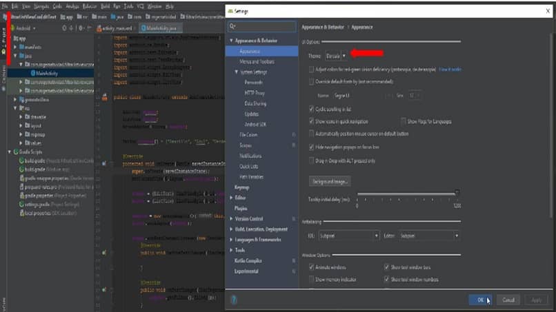Open the File menu in main window
This screenshot has height=312, width=556.
[5, 6]
